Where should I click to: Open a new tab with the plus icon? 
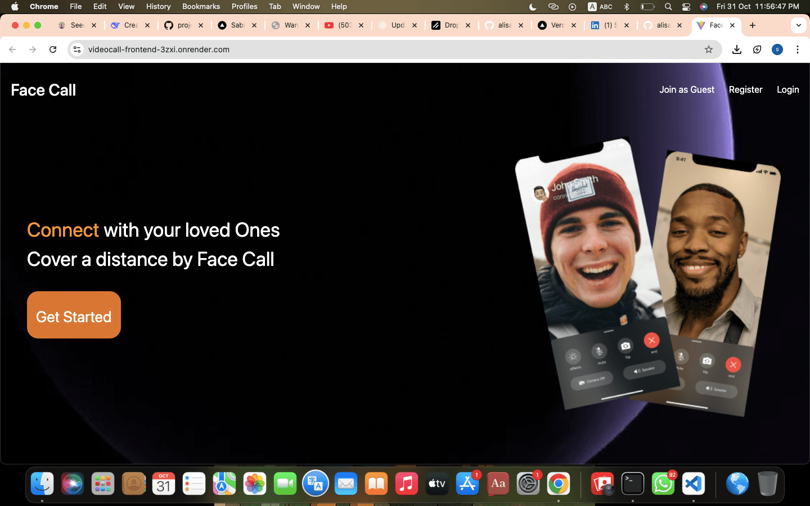point(753,25)
